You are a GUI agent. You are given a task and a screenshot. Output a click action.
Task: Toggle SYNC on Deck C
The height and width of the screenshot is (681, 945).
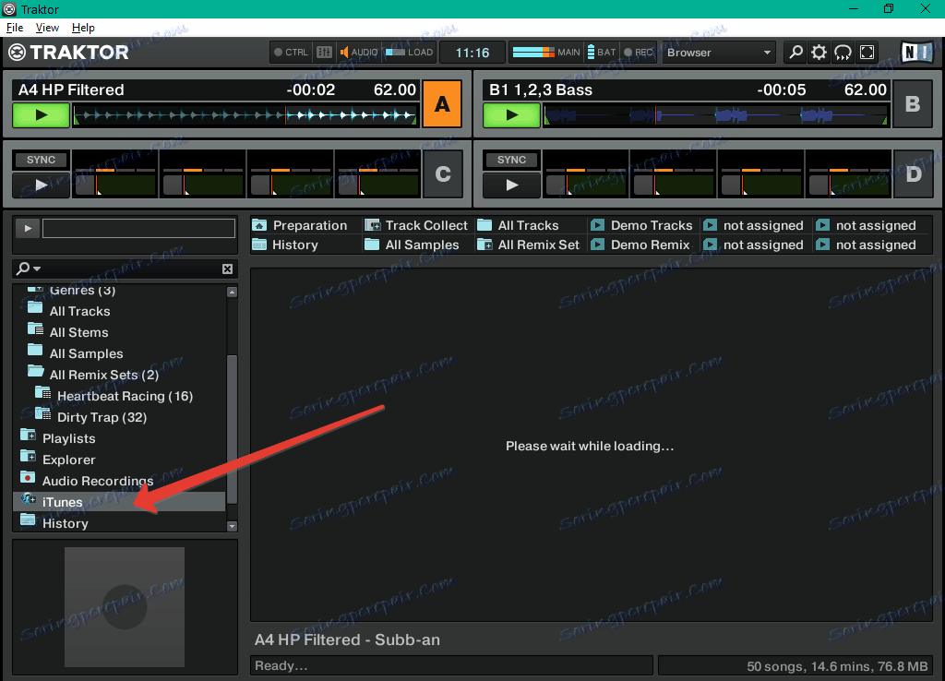click(x=41, y=160)
